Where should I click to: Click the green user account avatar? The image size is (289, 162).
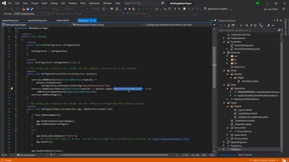pyautogui.click(x=258, y=3)
